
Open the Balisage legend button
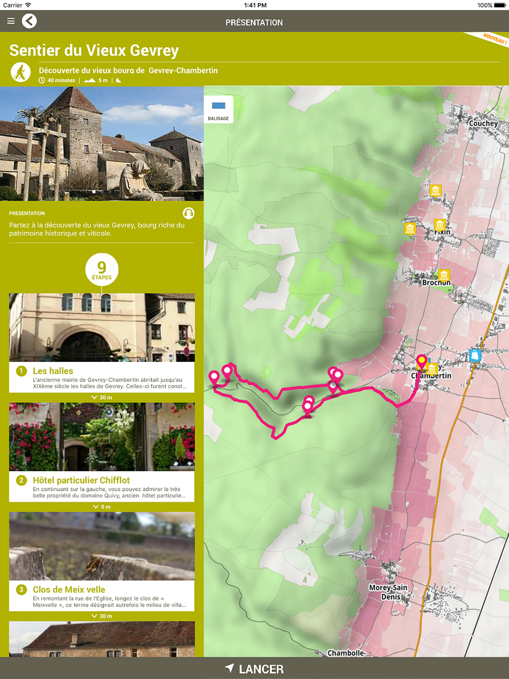click(218, 110)
